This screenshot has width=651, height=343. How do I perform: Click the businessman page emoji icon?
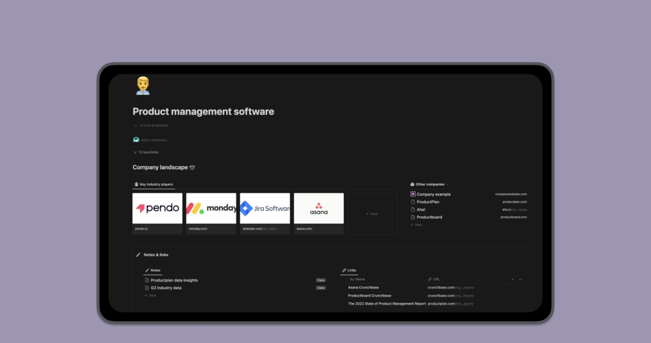[143, 86]
